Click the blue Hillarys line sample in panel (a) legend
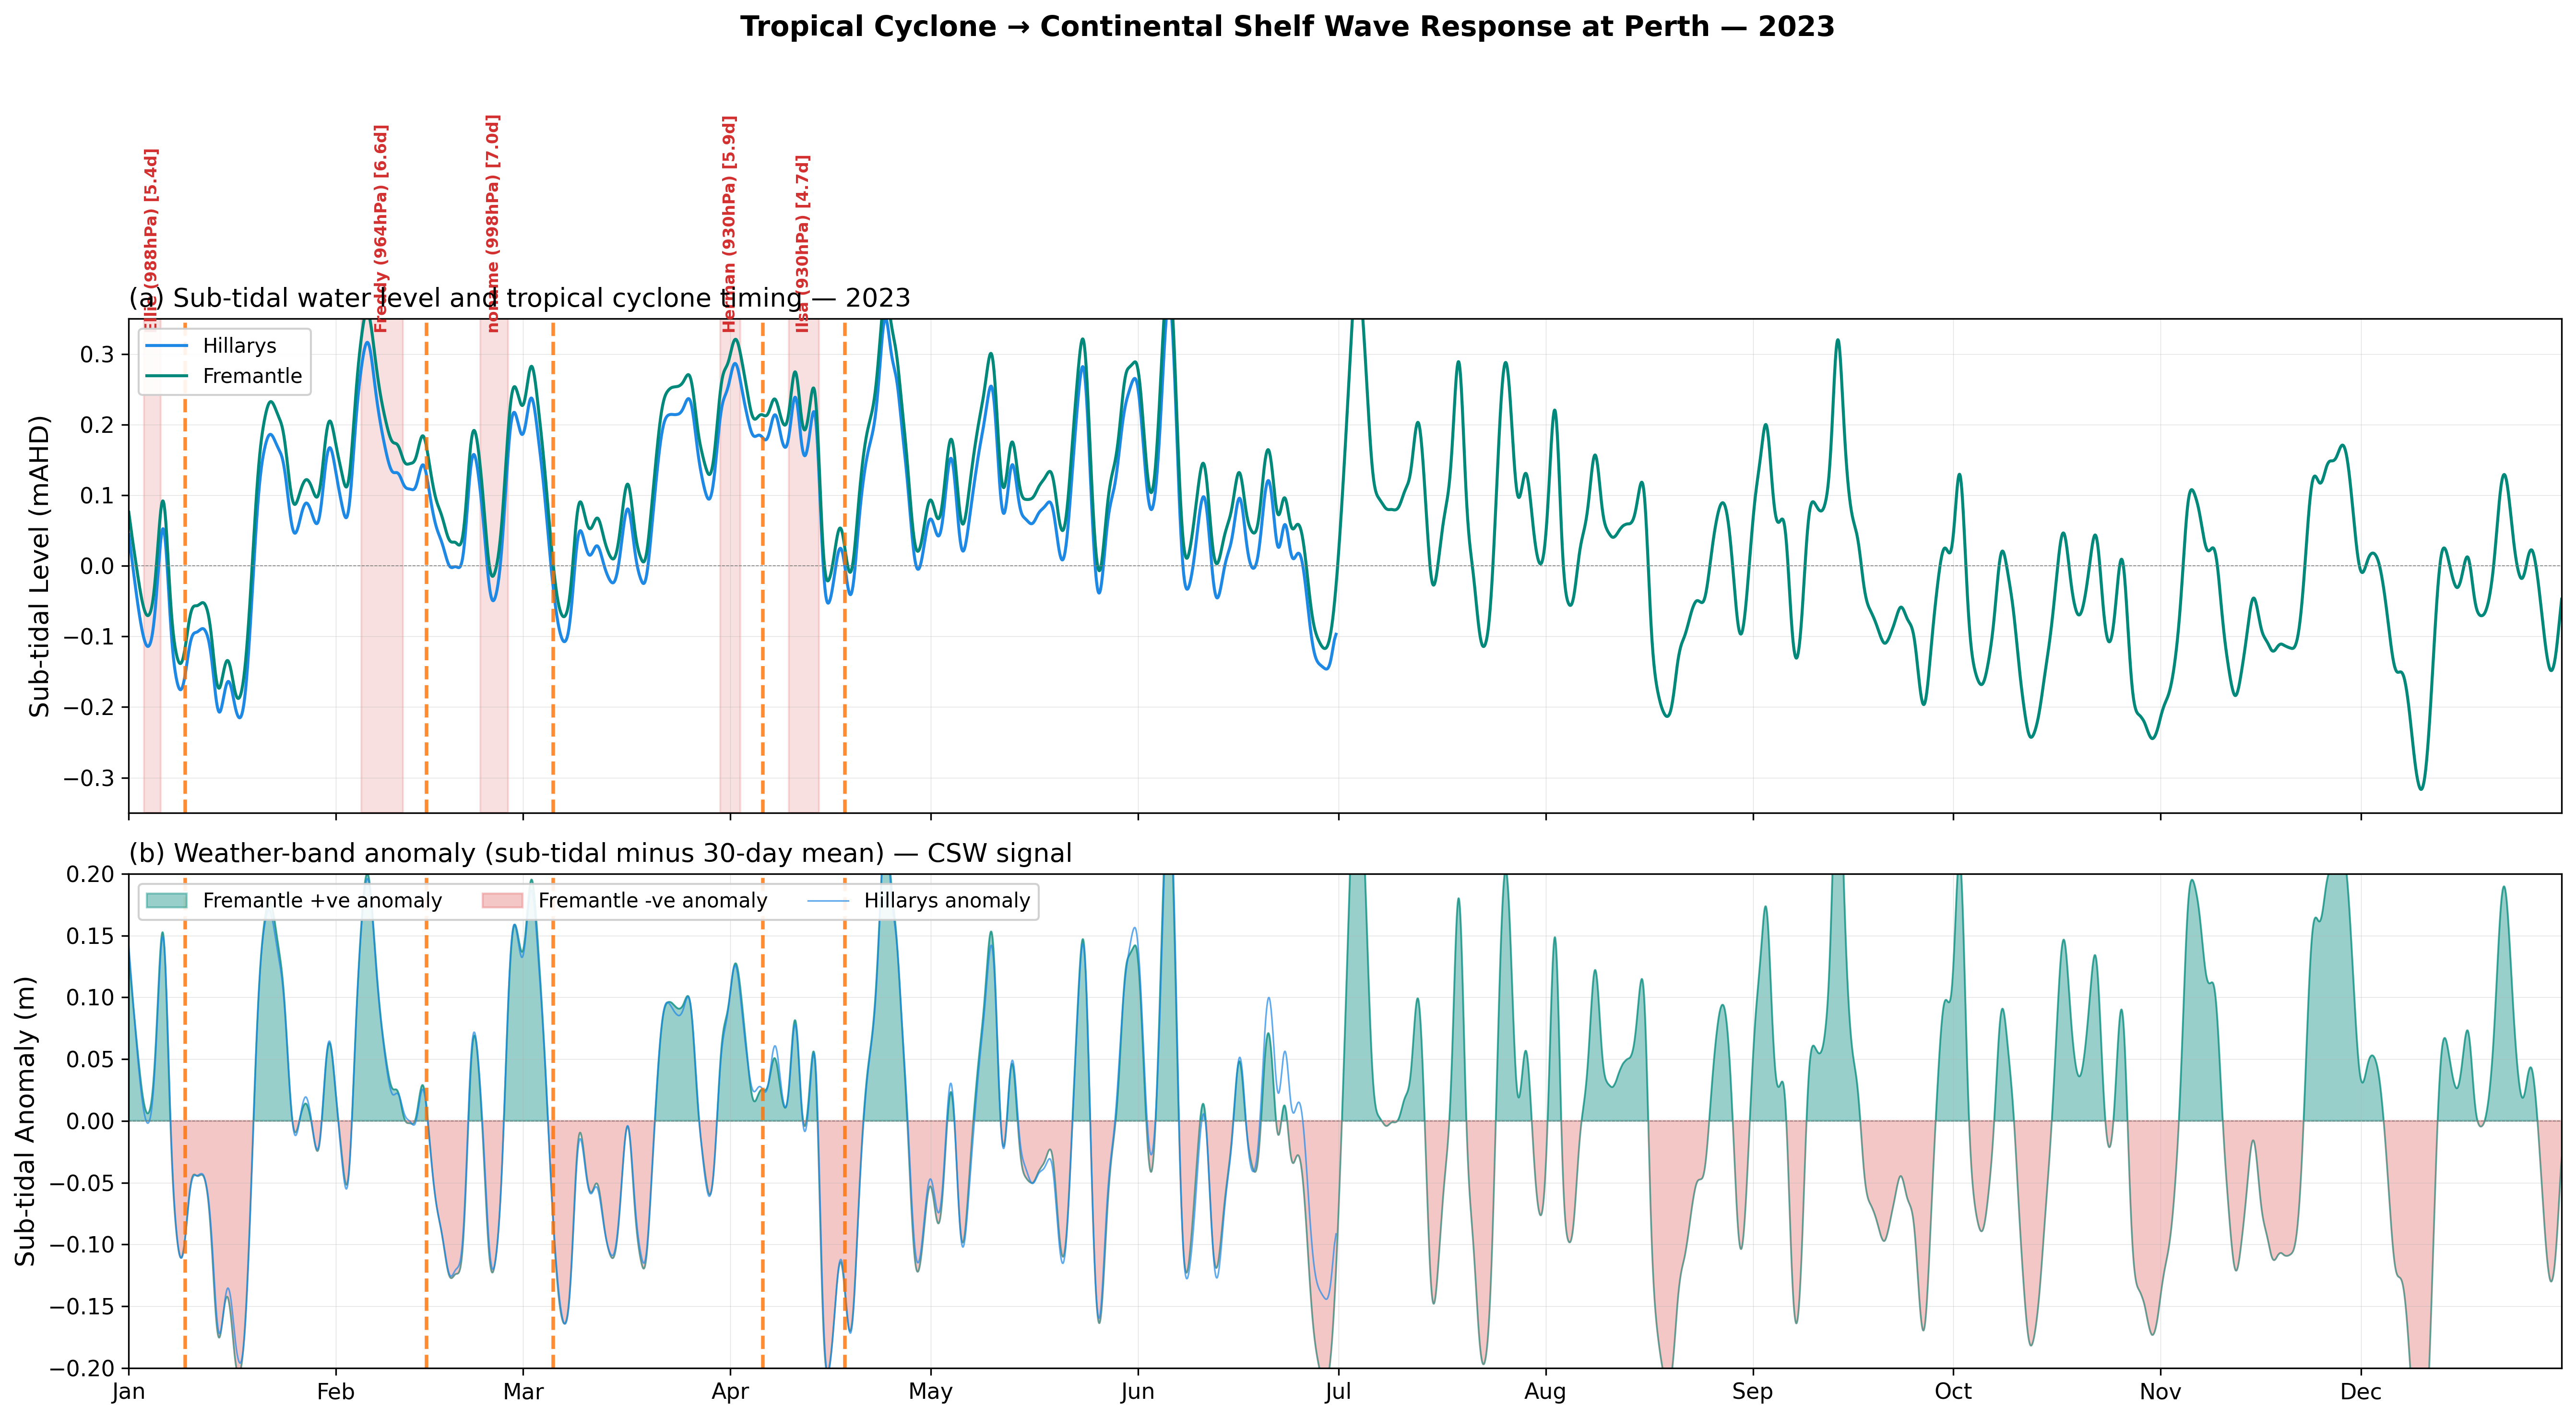2576x1418 pixels. 166,346
